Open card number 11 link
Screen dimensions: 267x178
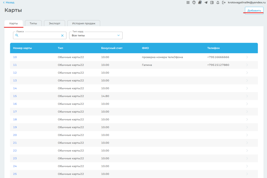click(x=15, y=65)
